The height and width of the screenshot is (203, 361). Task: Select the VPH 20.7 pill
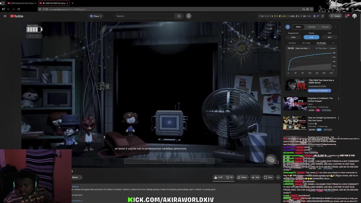pos(329,37)
